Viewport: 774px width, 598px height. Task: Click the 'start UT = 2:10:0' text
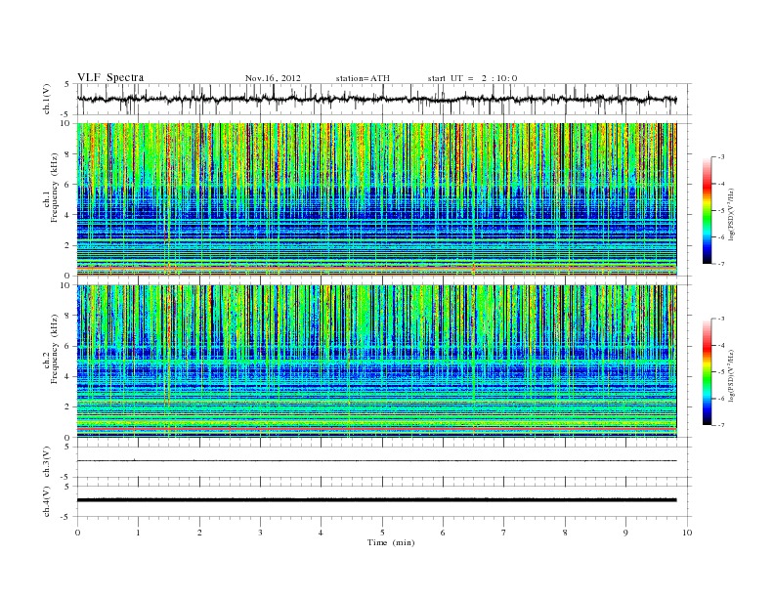(472, 78)
